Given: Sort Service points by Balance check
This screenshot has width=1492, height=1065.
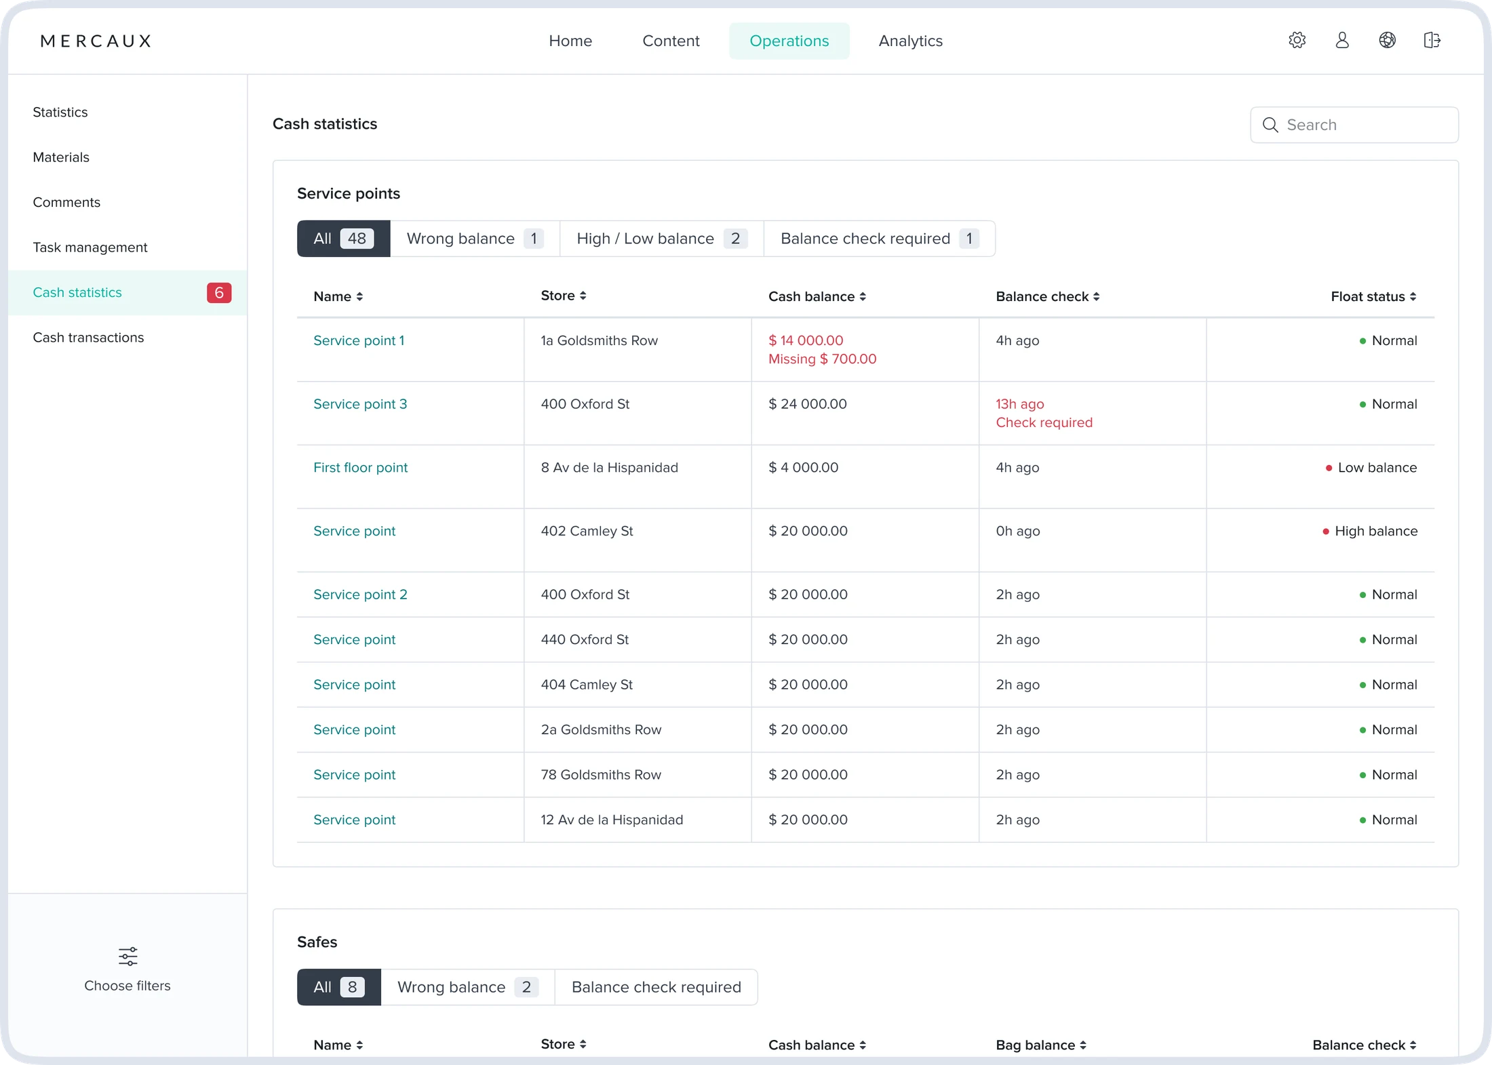Looking at the screenshot, I should click(1047, 296).
